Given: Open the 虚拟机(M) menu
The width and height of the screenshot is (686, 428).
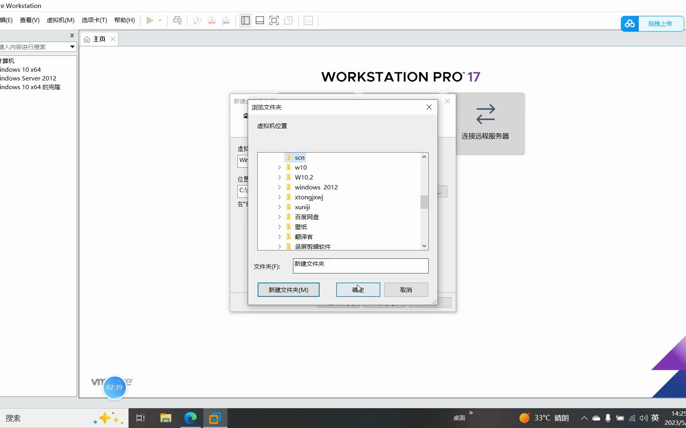Looking at the screenshot, I should (61, 20).
